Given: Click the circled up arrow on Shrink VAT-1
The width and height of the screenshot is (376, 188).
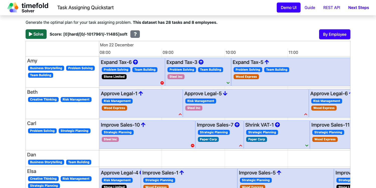Looking at the screenshot, I should coord(277,125).
